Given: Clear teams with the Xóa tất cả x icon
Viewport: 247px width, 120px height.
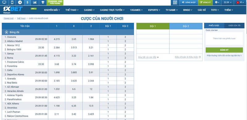Looking at the screenshot, I should 158,57.
